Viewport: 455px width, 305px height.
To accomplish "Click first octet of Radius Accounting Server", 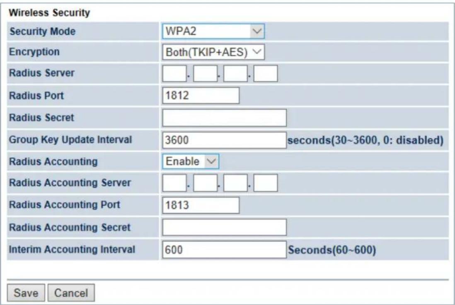I will 174,183.
